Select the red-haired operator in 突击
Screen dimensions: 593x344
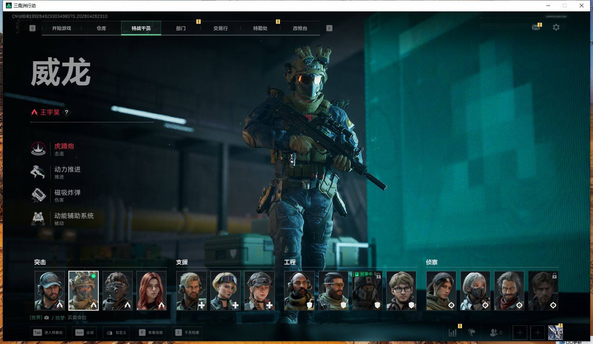(x=151, y=291)
